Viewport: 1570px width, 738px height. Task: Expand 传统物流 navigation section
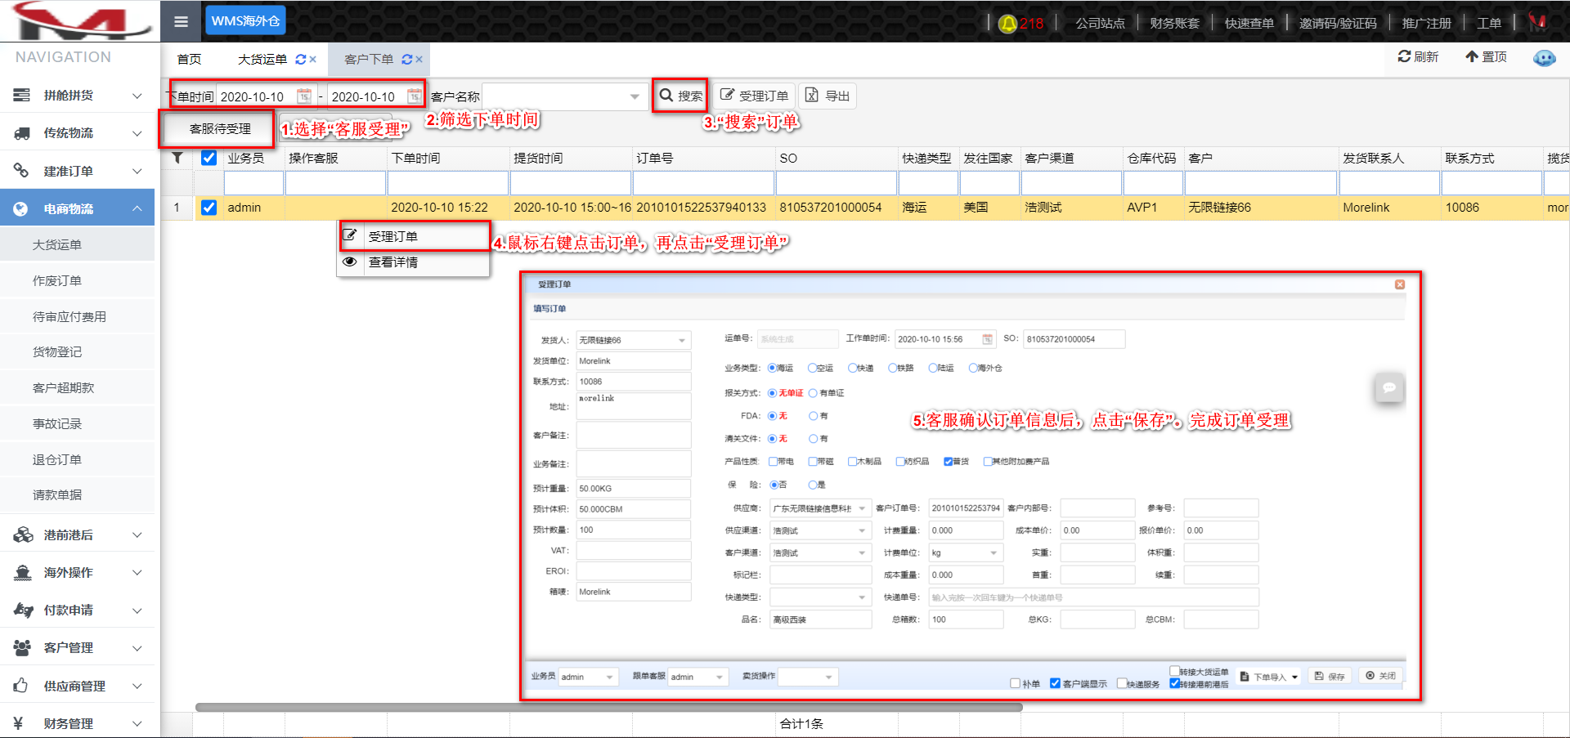(78, 133)
